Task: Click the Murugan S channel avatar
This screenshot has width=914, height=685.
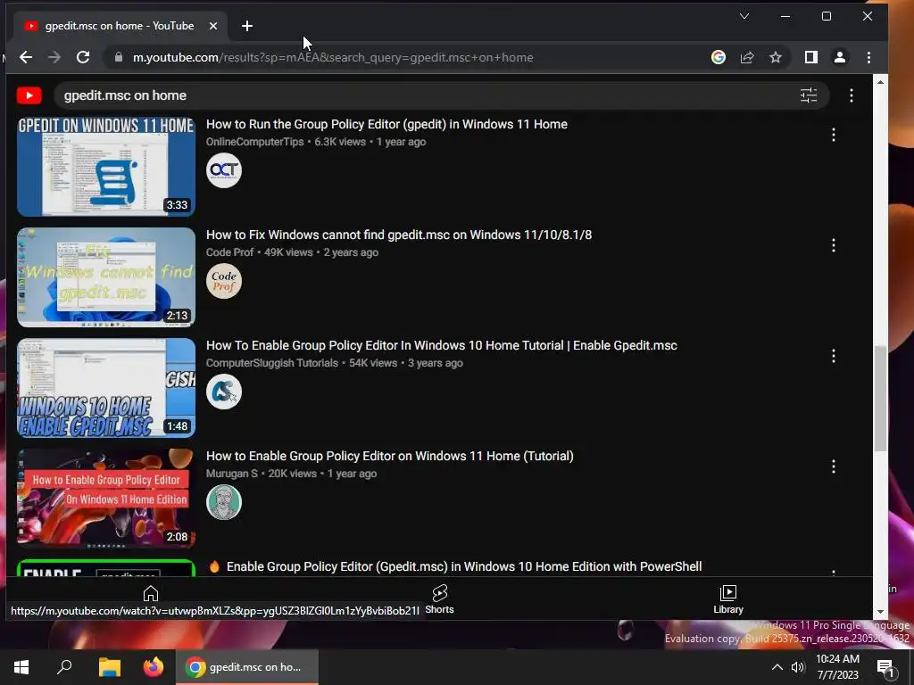Action: pyautogui.click(x=224, y=502)
